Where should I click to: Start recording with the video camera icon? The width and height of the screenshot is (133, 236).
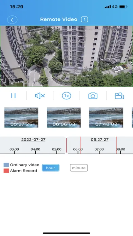[x=119, y=96]
